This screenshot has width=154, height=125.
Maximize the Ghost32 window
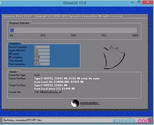point(139,2)
